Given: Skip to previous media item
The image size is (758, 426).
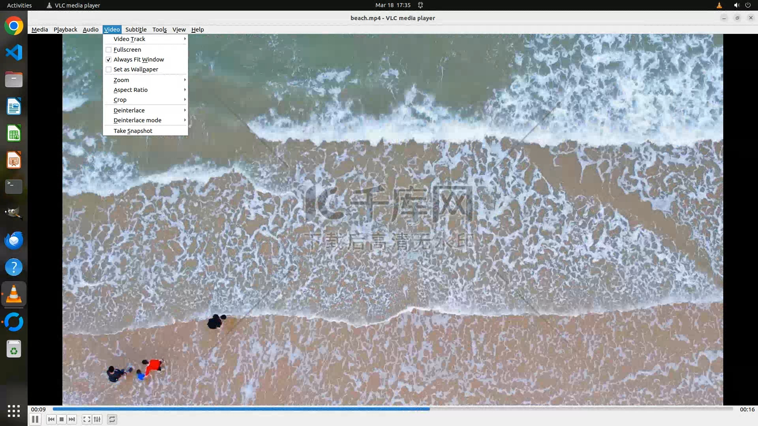Looking at the screenshot, I should click(x=51, y=419).
